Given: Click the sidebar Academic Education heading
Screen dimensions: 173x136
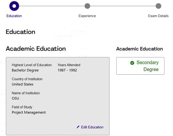Looking at the screenshot, I should (x=139, y=49).
